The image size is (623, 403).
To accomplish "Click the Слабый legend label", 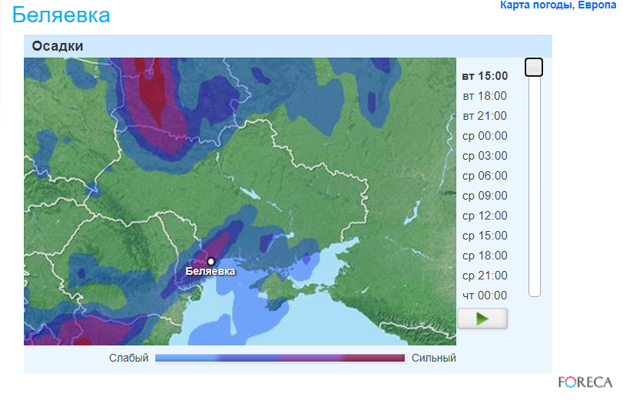I will pyautogui.click(x=129, y=358).
